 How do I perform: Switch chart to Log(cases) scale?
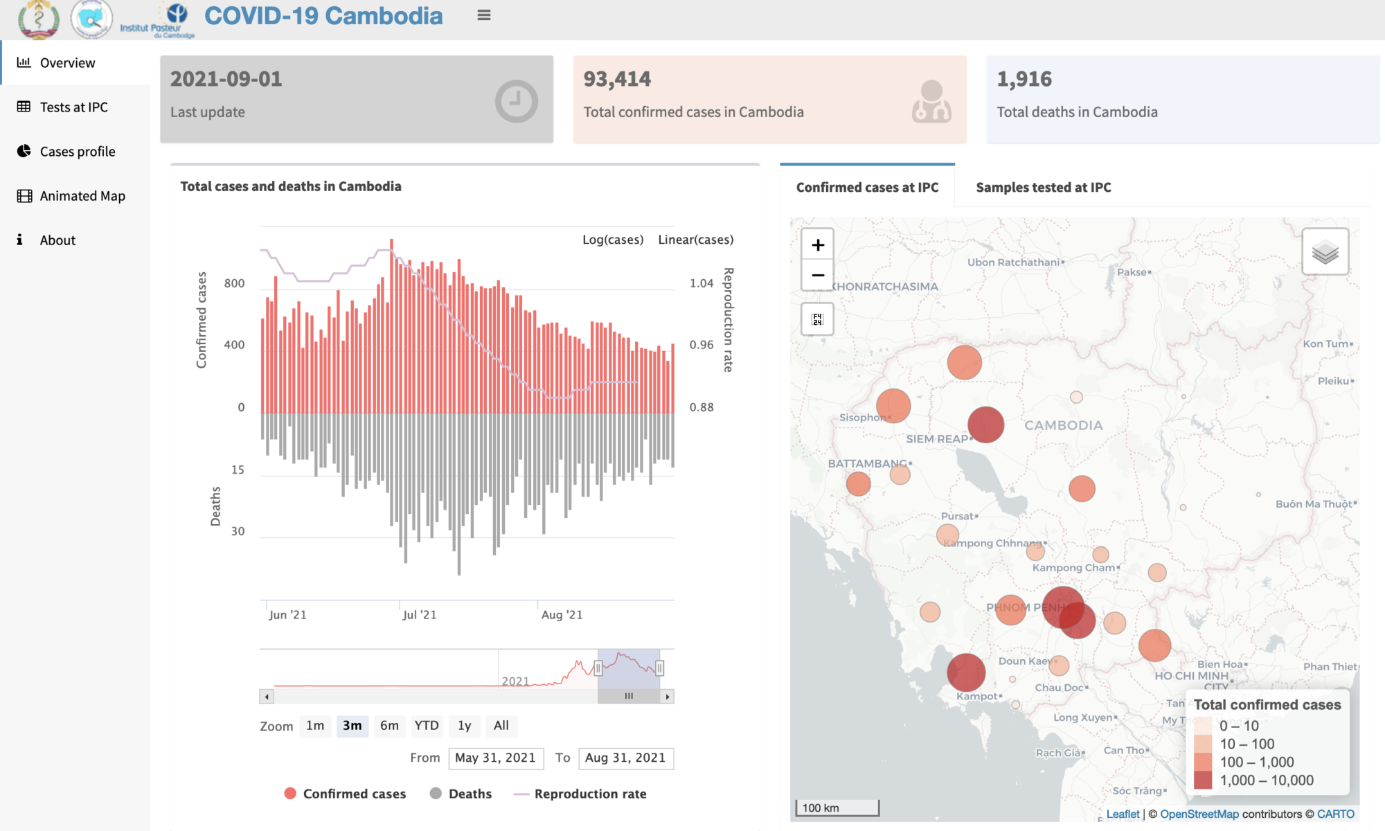613,240
